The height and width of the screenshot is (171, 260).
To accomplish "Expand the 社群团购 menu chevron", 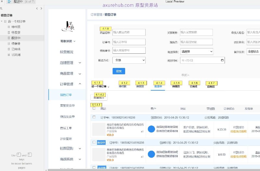I will [80, 149].
